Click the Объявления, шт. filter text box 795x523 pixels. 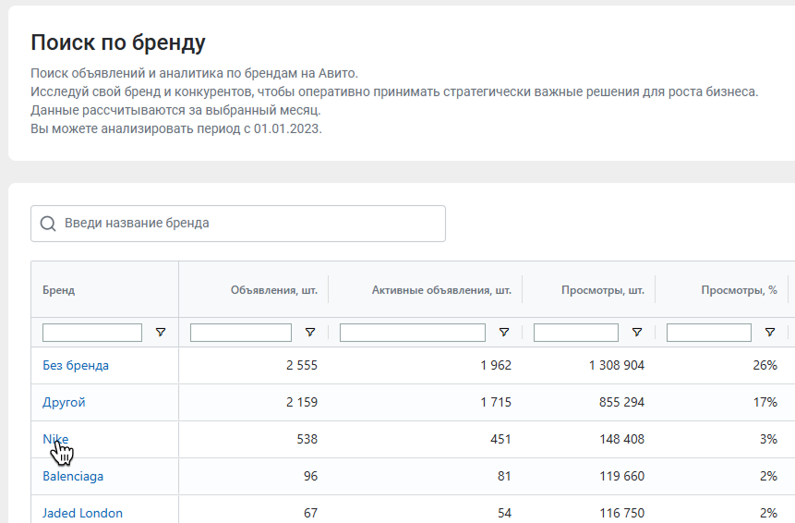pos(241,333)
